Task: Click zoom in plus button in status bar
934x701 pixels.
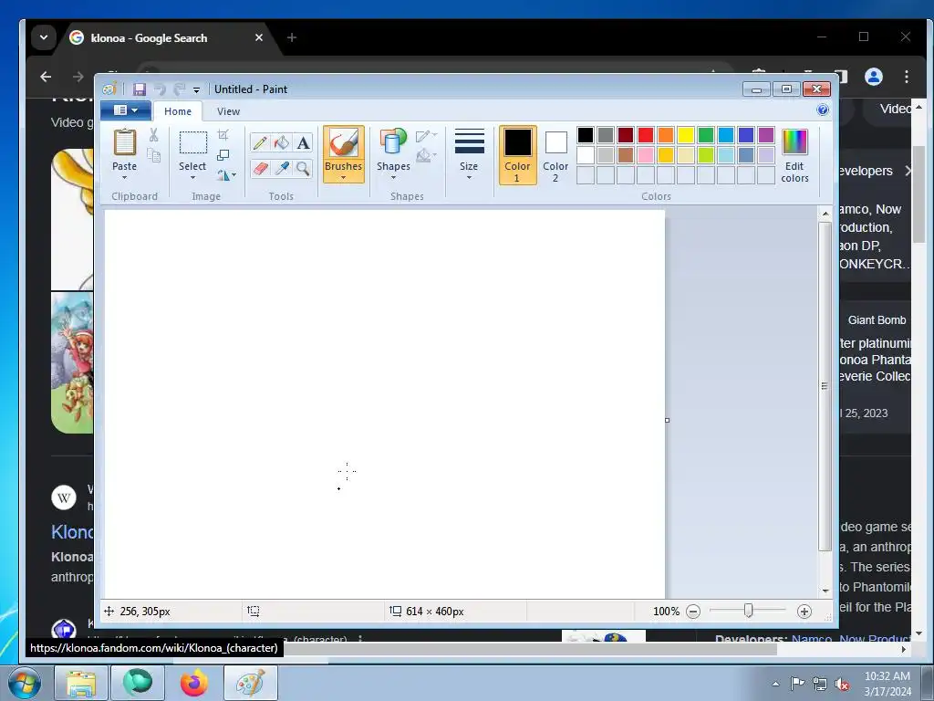Action: [x=804, y=612]
